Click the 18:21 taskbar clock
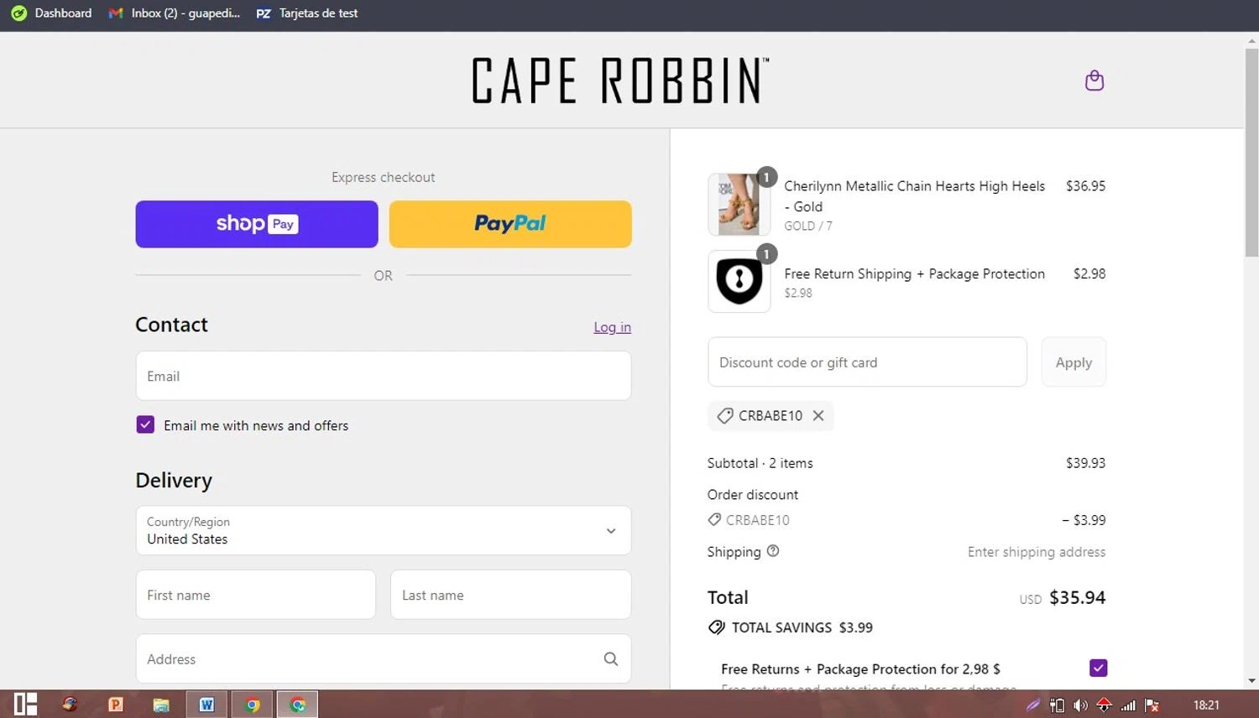The width and height of the screenshot is (1259, 718). click(x=1206, y=705)
